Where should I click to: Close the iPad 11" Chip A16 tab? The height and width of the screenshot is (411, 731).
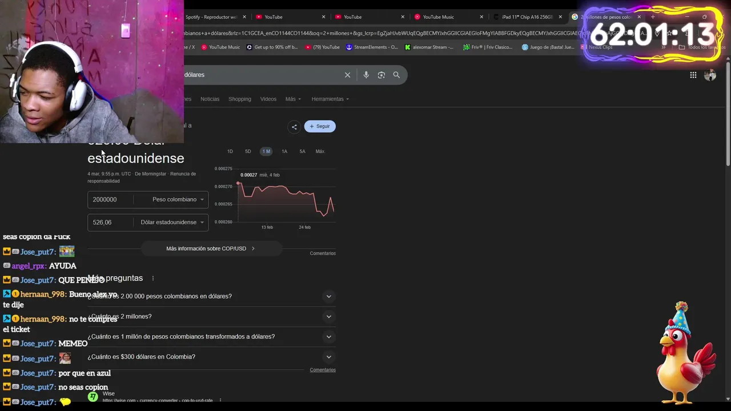click(x=560, y=17)
